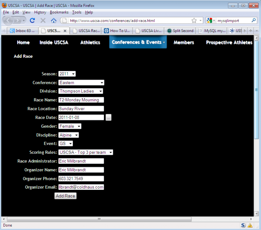
Task: Bookmark this page with the star icon
Action: (194, 20)
